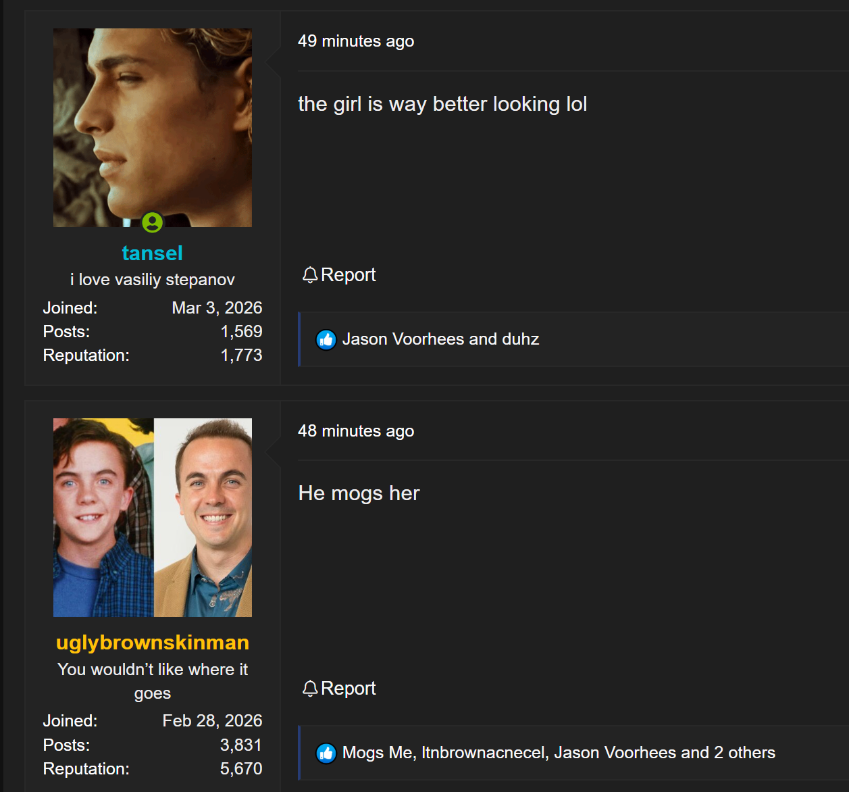The height and width of the screenshot is (792, 849).
Task: View uglybrownskinman's post count 3,831
Action: [241, 745]
